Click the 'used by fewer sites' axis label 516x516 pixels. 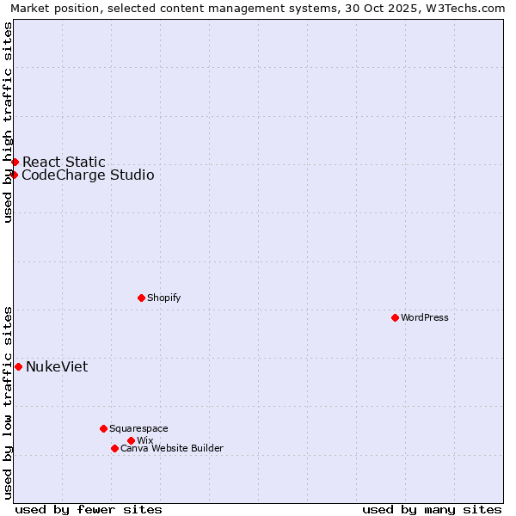coord(89,509)
